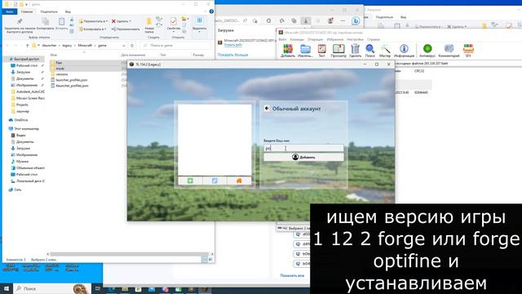Switch to the Вид tab in the game Explorer
Viewport: 522px width, 294px height.
68,11
